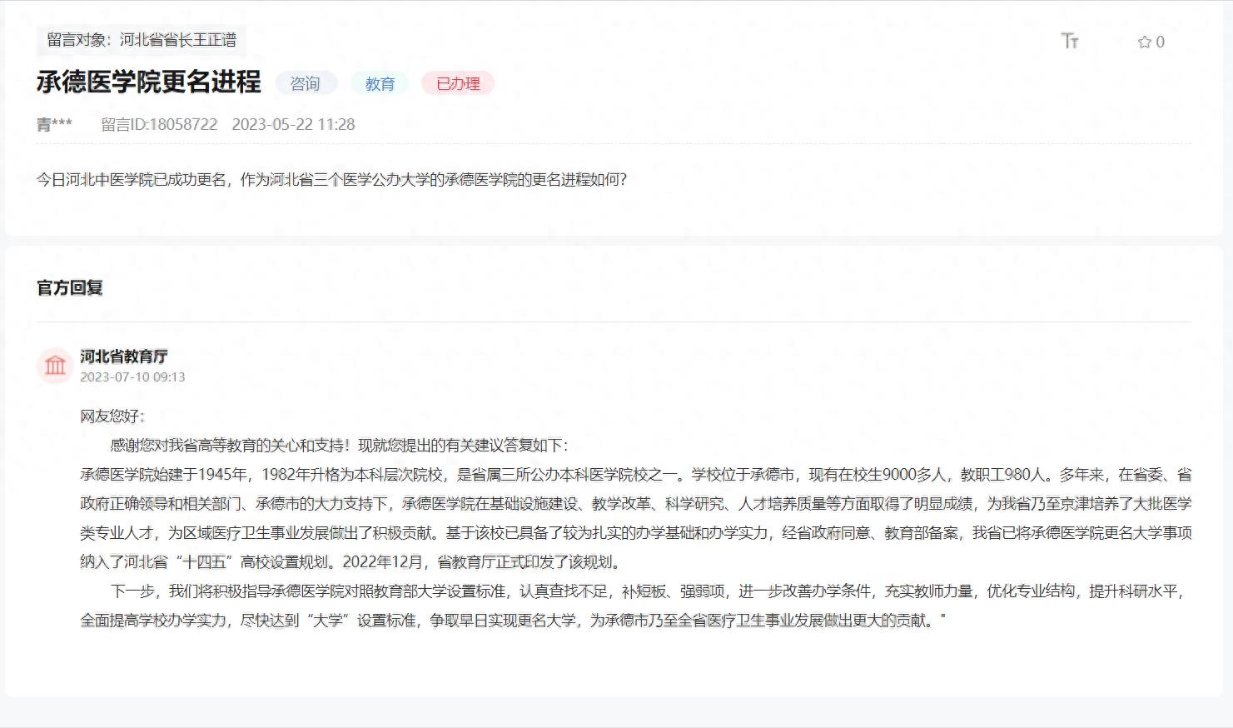This screenshot has width=1233, height=728.
Task: Click the paragraph beginning 承德医学院始建于1945年
Action: click(635, 517)
